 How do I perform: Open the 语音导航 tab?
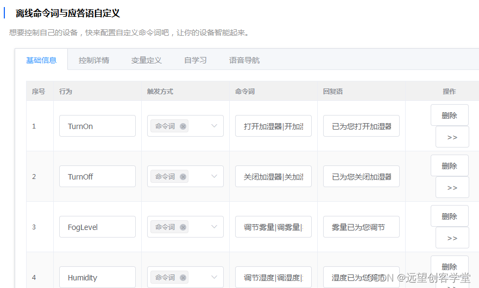(x=244, y=60)
